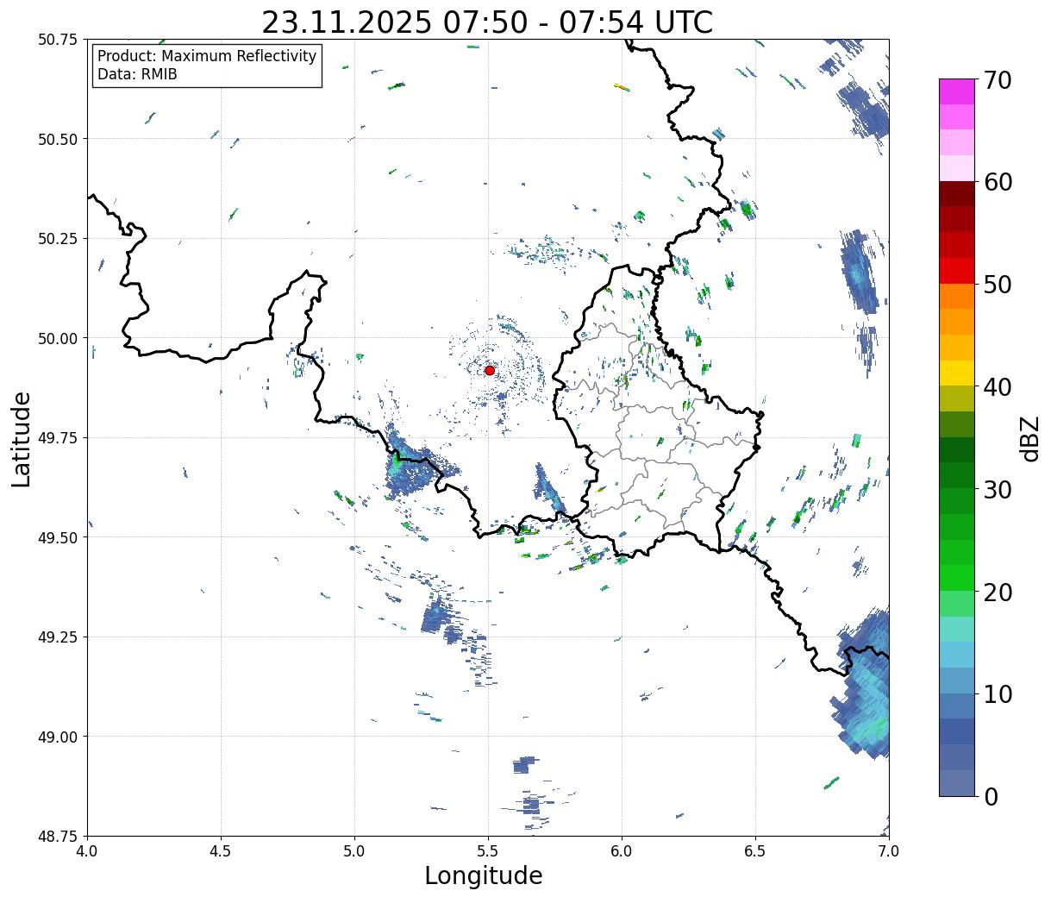Click the latitude tick label 48.75
1051x897 pixels.
[x=58, y=836]
